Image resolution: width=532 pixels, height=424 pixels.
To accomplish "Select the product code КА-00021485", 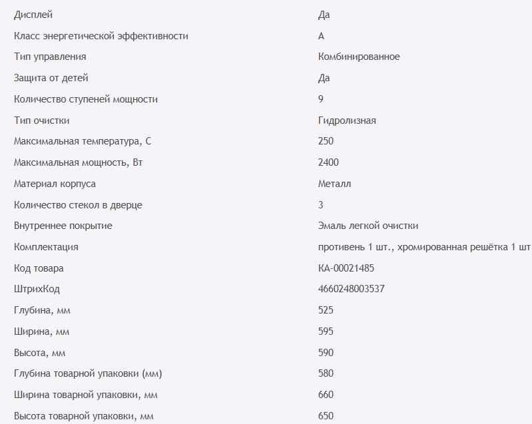I will 351,268.
